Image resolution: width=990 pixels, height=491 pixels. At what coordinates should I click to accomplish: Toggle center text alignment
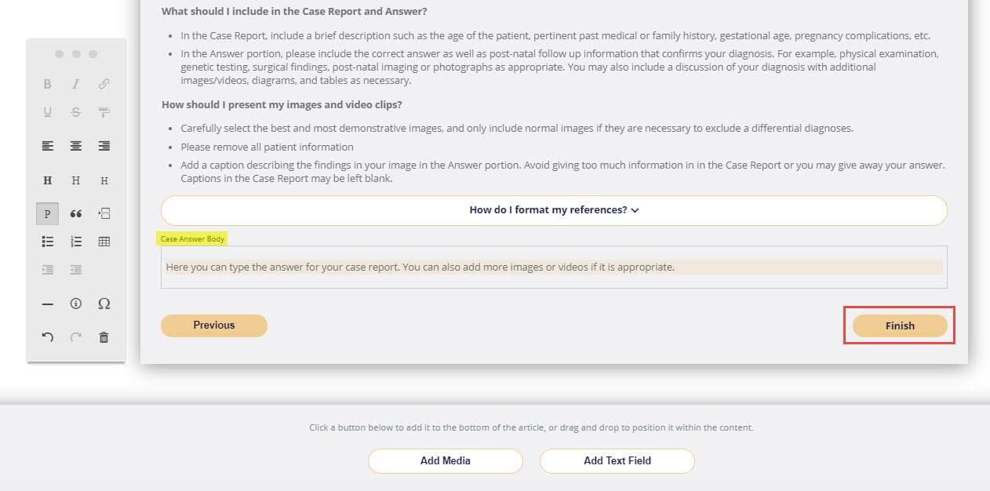75,146
